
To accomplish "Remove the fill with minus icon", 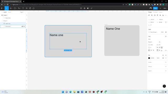I will [x=166, y=58].
